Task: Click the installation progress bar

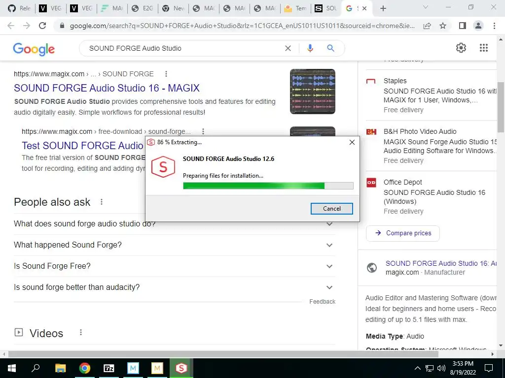Action: click(x=268, y=186)
